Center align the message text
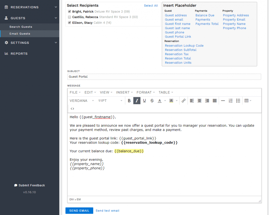Screen dimensions: 269x215 coord(199,100)
